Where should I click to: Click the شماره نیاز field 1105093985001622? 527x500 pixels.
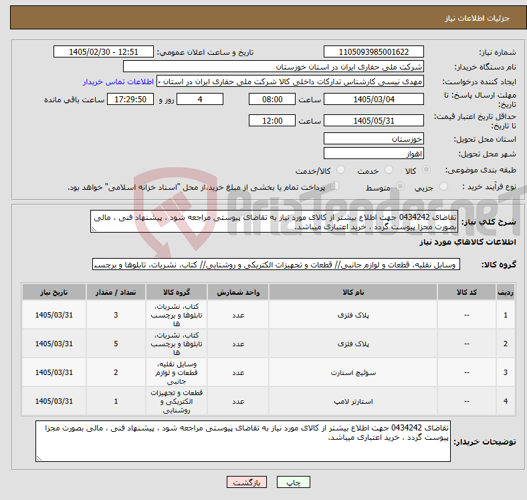coord(373,51)
